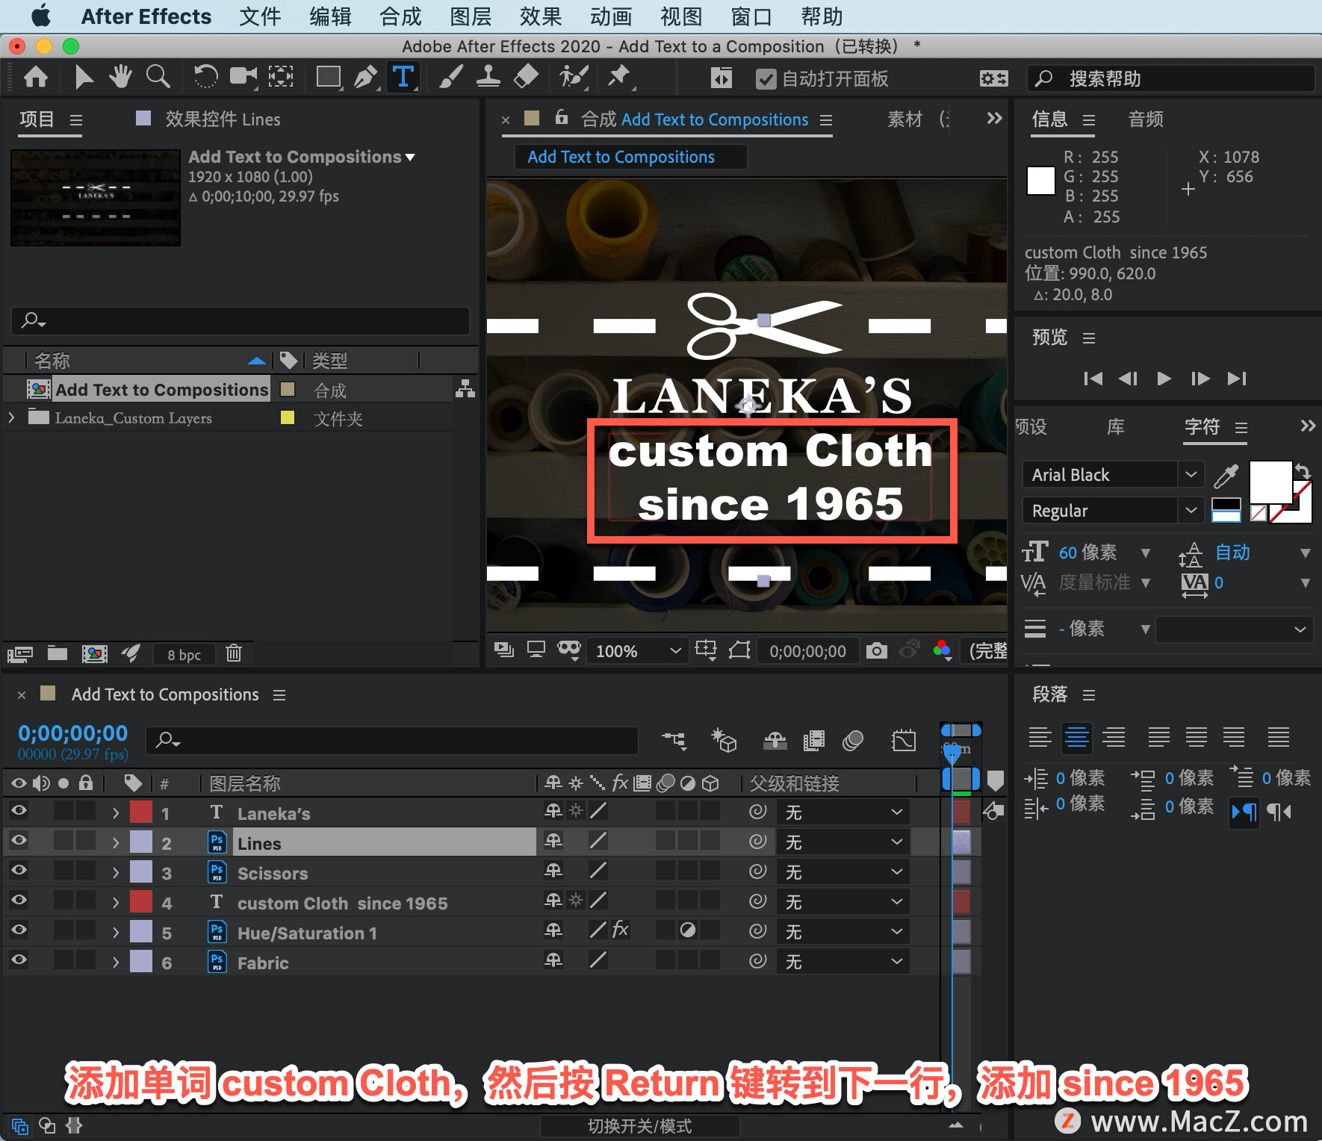Viewport: 1322px width, 1141px height.
Task: Expand the Fabric layer properties
Action: tap(115, 963)
